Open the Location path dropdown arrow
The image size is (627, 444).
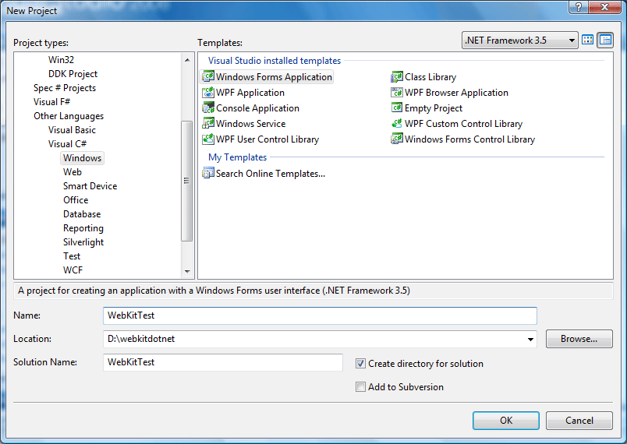(531, 340)
